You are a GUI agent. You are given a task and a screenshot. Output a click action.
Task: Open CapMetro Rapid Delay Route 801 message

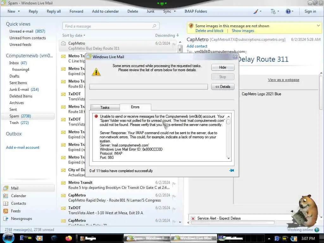118,198
